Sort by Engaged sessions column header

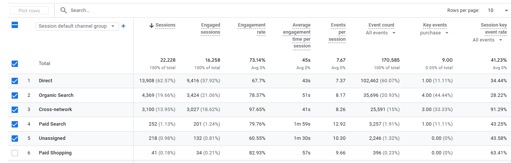click(210, 28)
